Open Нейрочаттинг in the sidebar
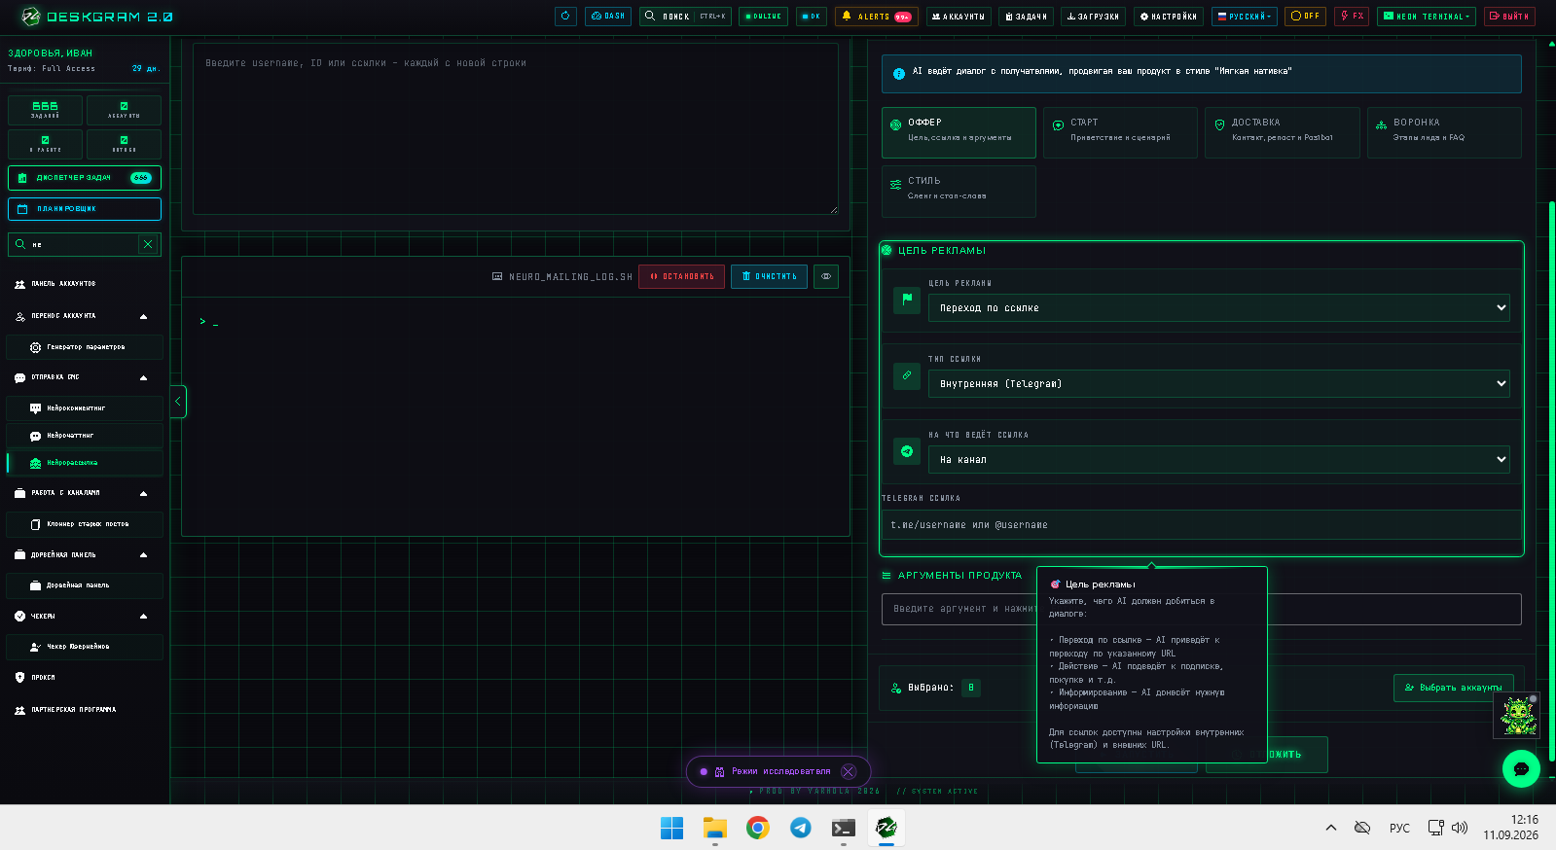The image size is (1556, 850). [85, 436]
